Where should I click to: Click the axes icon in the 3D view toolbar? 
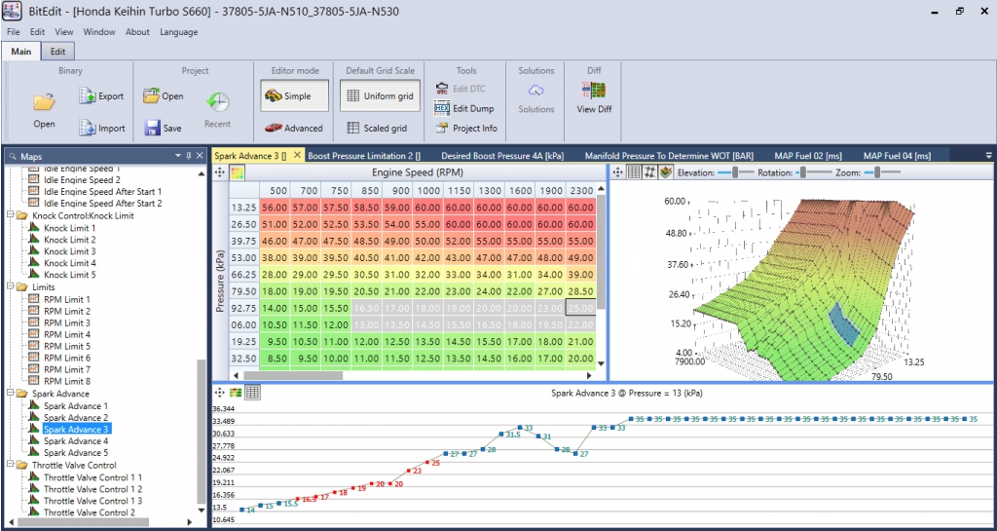pyautogui.click(x=649, y=172)
